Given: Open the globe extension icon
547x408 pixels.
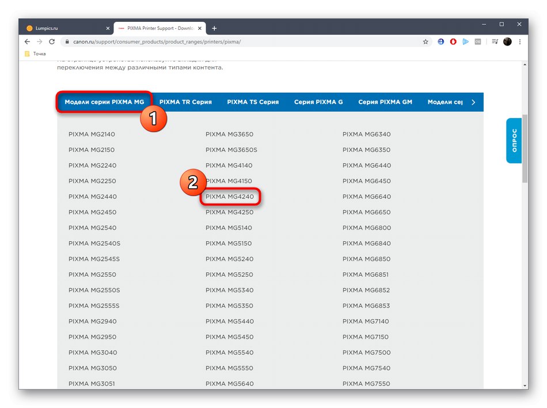Looking at the screenshot, I should (x=440, y=41).
